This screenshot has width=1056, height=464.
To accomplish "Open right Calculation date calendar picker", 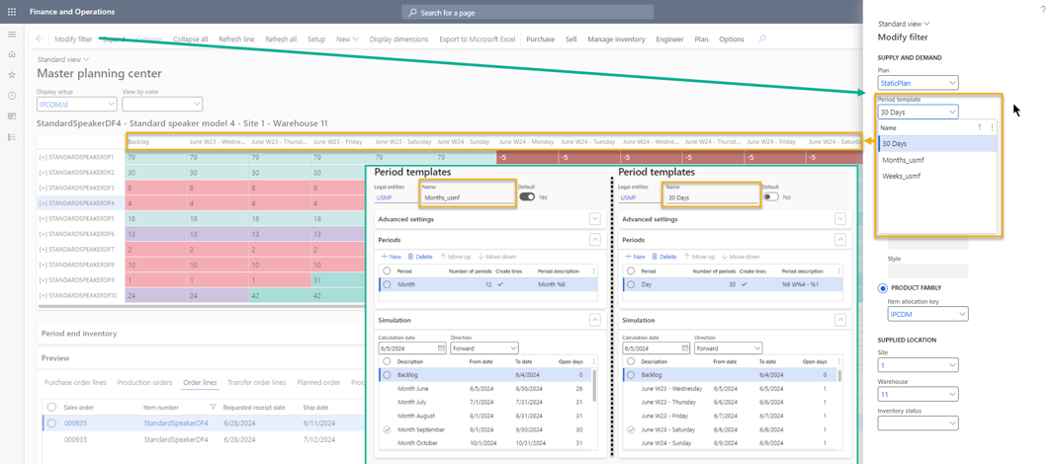I will click(685, 348).
